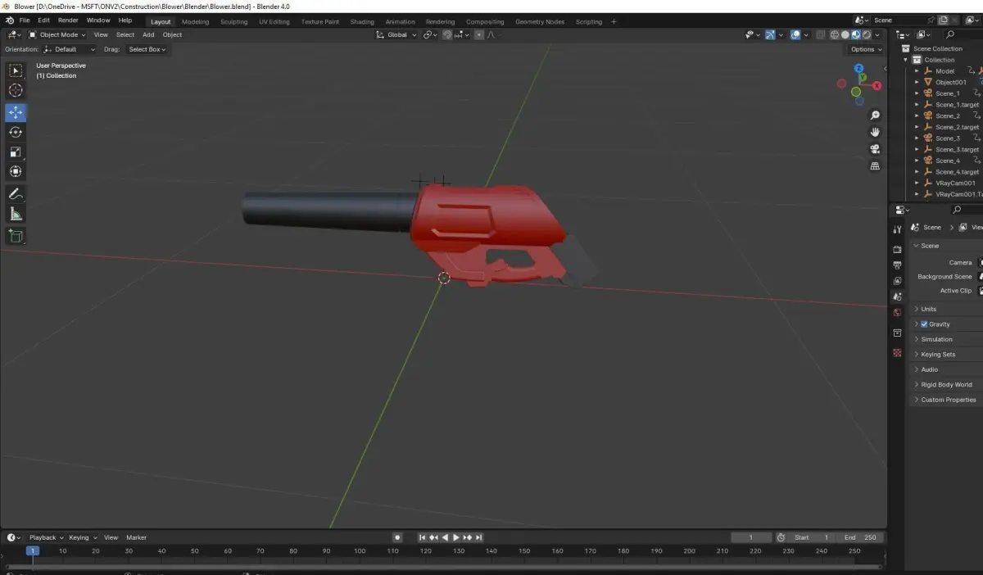Open the File menu
Viewport: 983px width, 575px height.
(x=24, y=20)
